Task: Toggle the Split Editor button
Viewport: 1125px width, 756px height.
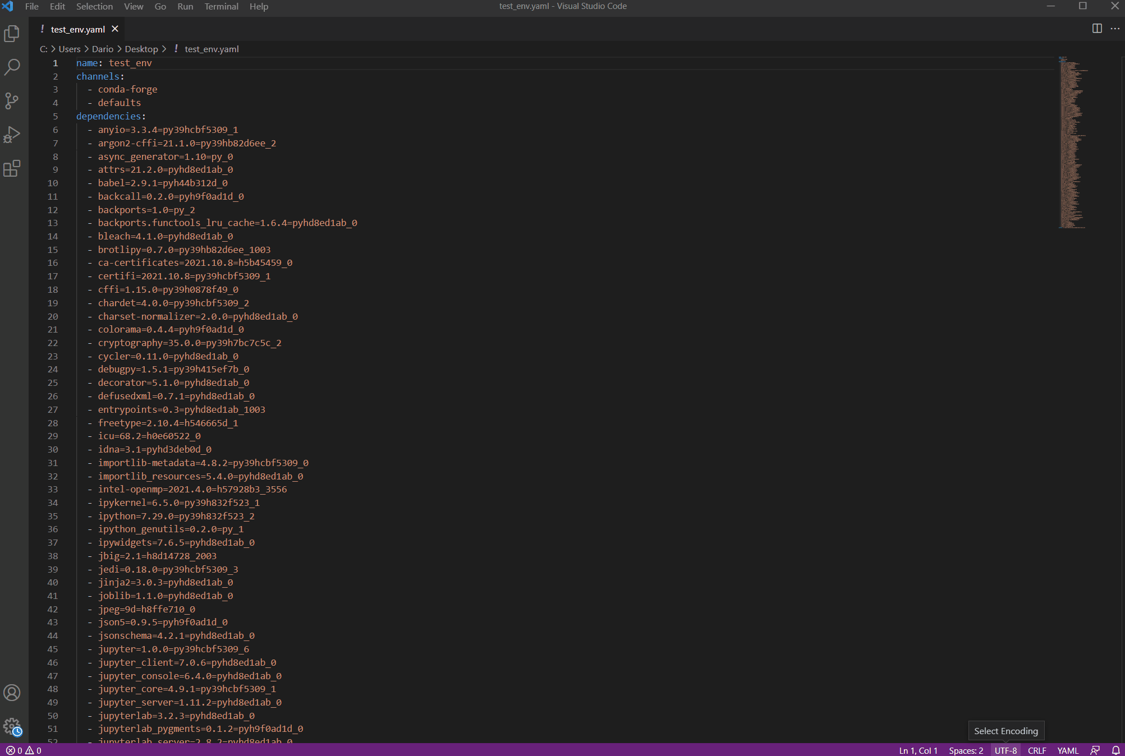Action: click(1097, 28)
